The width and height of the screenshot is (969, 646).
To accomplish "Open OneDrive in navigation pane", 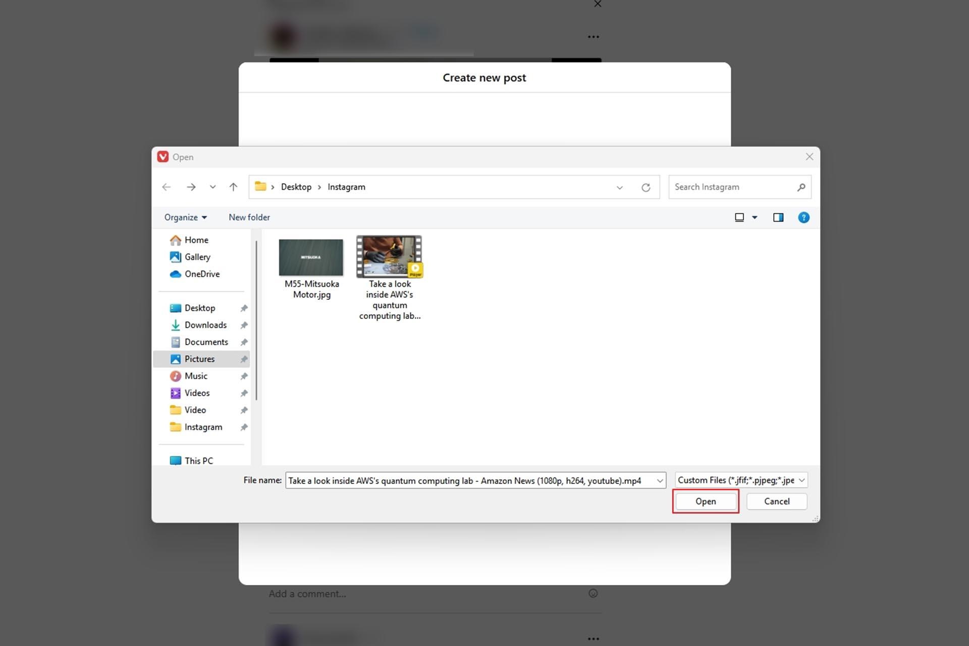I will coord(202,274).
